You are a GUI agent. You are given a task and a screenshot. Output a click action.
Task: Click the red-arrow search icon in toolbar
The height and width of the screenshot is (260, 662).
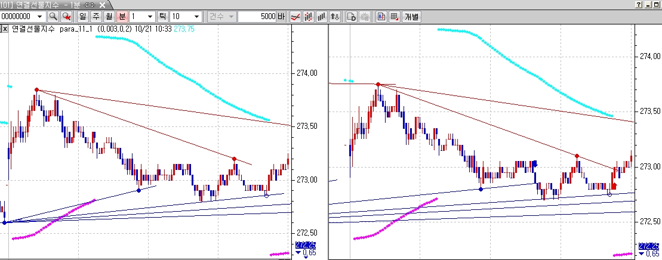coord(66,17)
